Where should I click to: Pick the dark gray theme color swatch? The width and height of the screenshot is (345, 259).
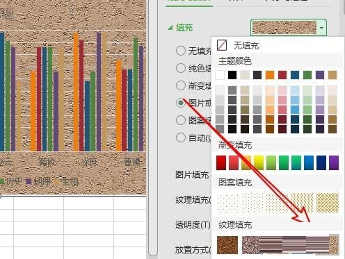click(x=257, y=75)
